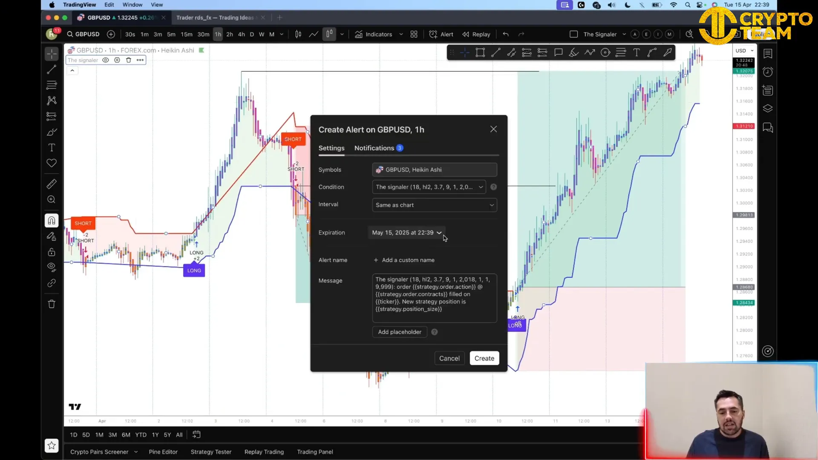Open the Interval Same as chart dropdown
818x460 pixels.
[x=435, y=205]
